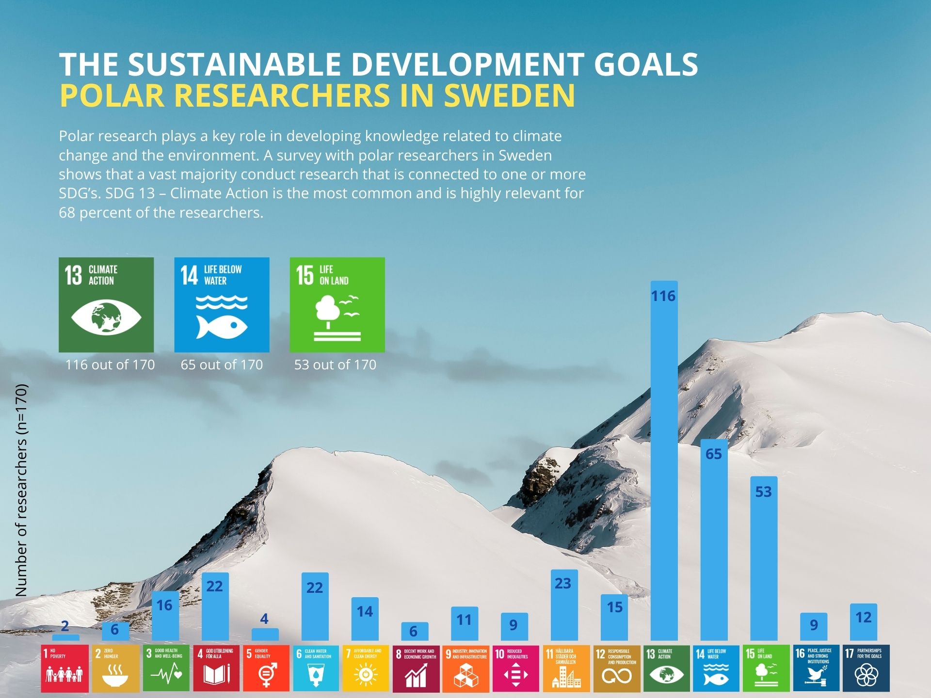This screenshot has width=931, height=698.
Task: Click the yellow Polar Researchers in Sweden heading
Action: click(317, 95)
